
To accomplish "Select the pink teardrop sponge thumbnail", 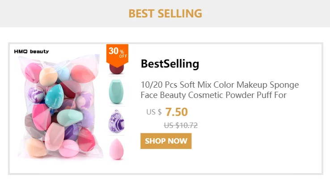I will (116, 149).
